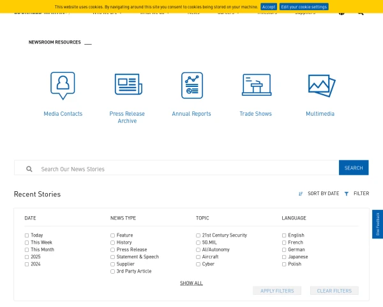This screenshot has height=307, width=383.
Task: Open Edit your cookie settings
Action: click(x=304, y=6)
